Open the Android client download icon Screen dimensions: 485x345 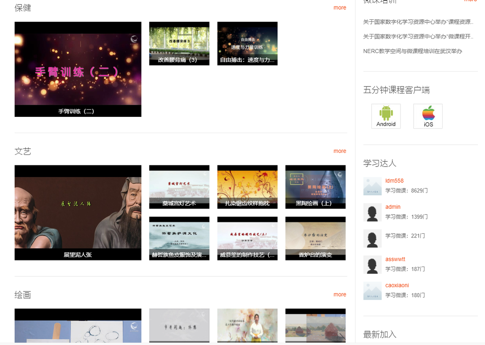point(386,116)
